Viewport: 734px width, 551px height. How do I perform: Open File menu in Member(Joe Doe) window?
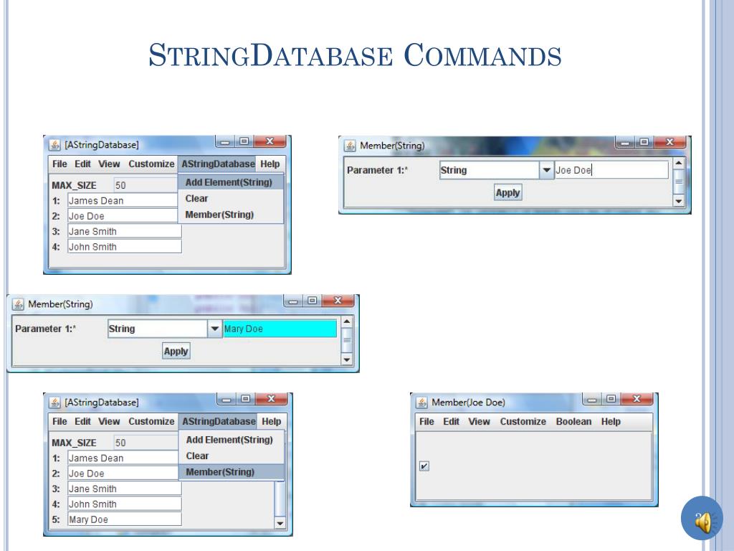point(426,422)
